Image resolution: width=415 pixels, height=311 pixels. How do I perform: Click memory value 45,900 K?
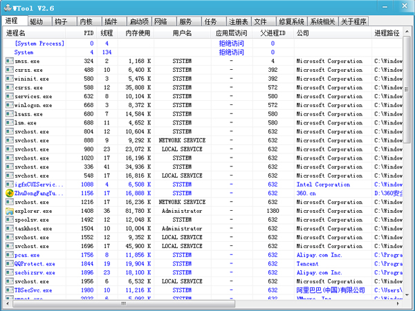click(138, 246)
